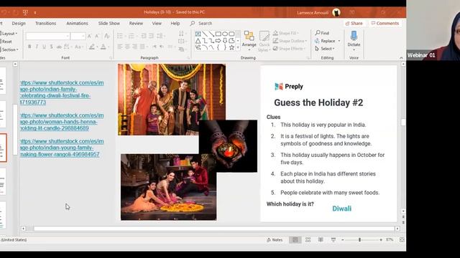Click the Slide Show status bar icon
This screenshot has width=460, height=258.
pos(333,239)
